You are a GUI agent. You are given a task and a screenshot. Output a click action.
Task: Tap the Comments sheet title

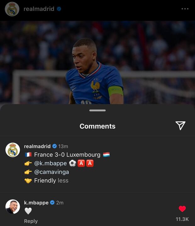[x=97, y=126]
